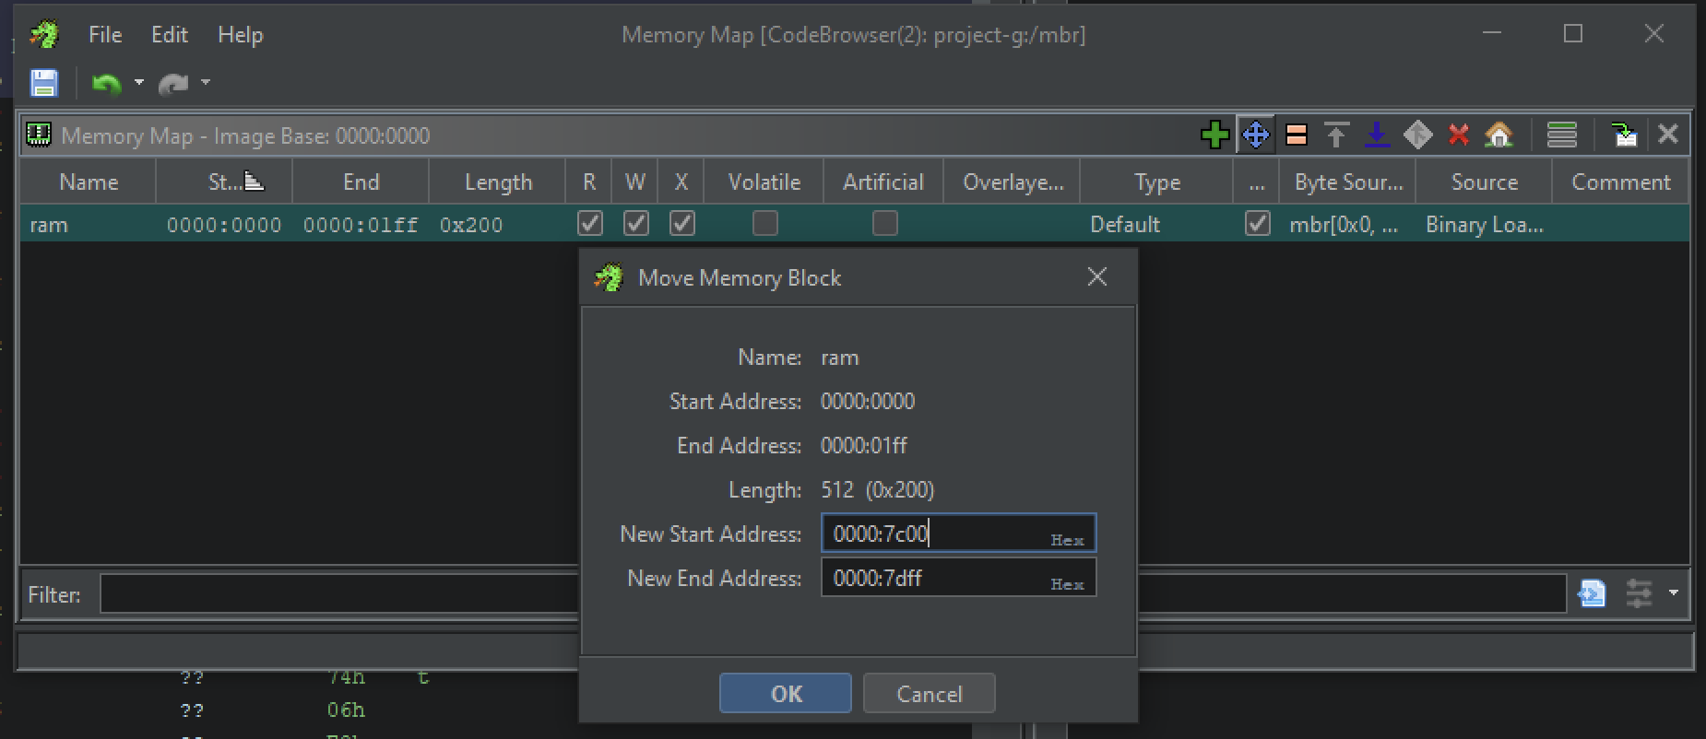Toggle the checkbox after the Type column
The width and height of the screenshot is (1706, 739).
point(1257,224)
